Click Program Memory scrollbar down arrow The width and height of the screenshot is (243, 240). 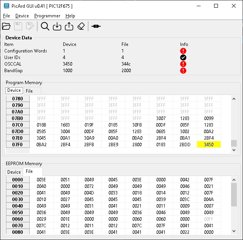pyautogui.click(x=234, y=150)
